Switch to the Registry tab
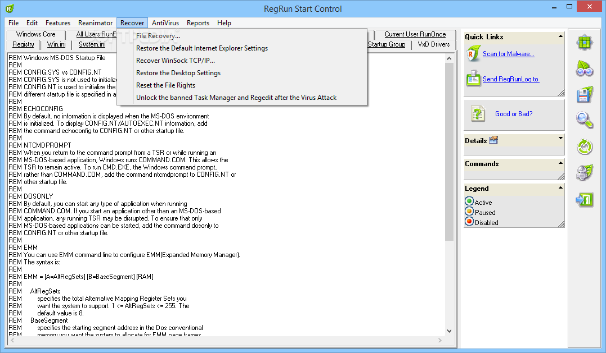Screen dimensions: 606x353 23,44
